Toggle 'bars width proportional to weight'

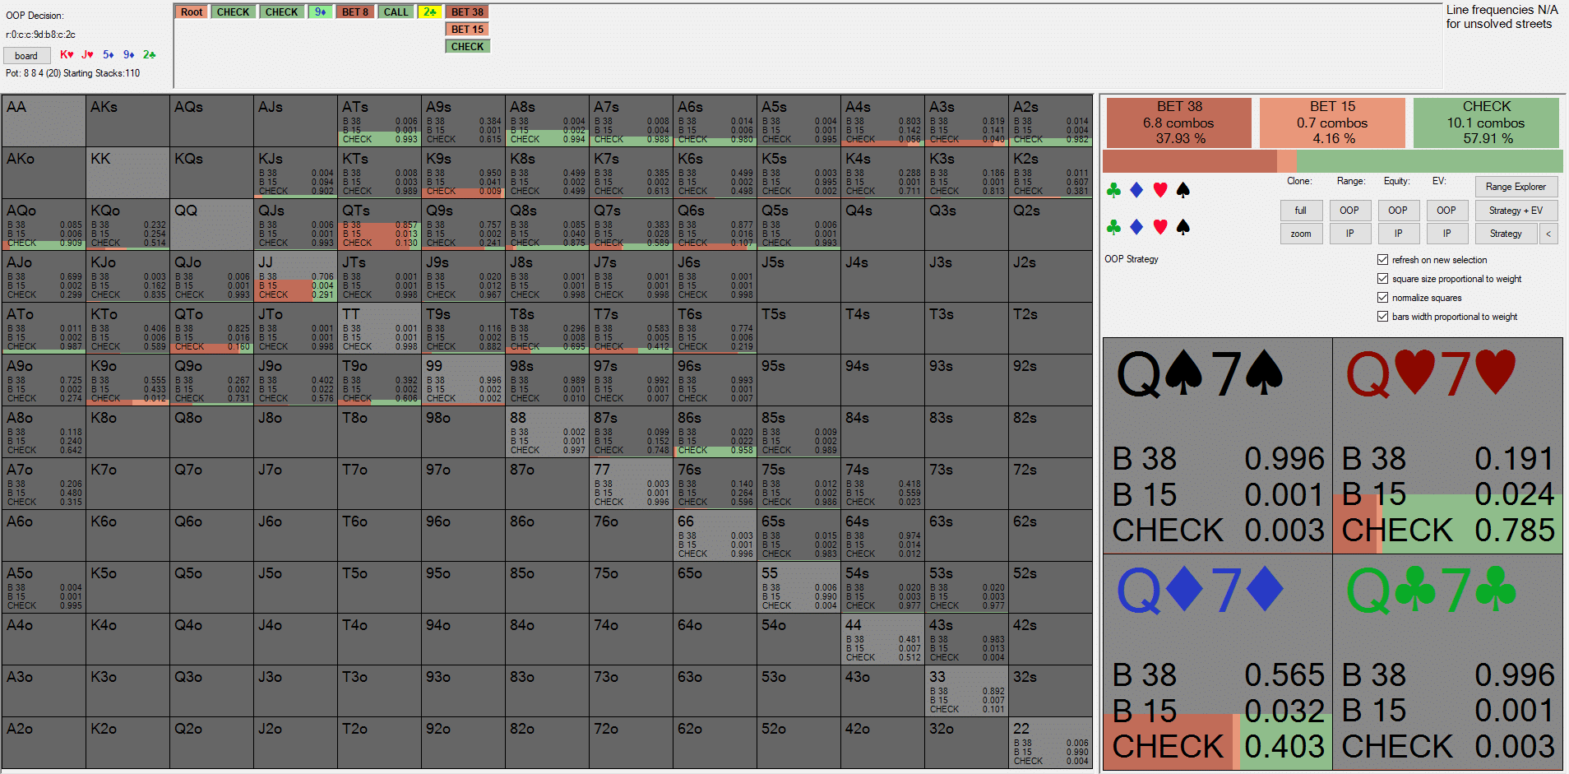(1382, 317)
